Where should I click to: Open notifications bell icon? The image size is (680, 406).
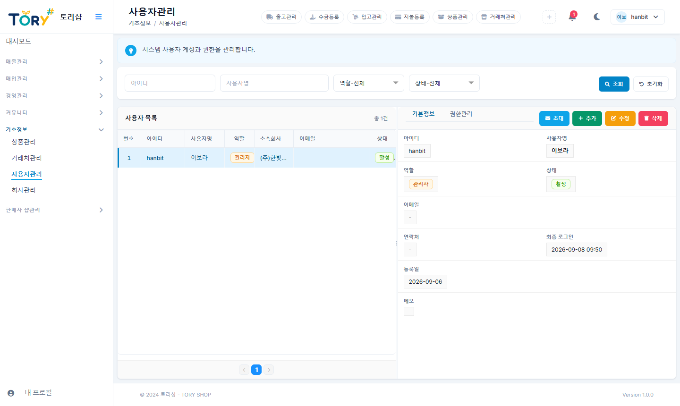(x=572, y=17)
